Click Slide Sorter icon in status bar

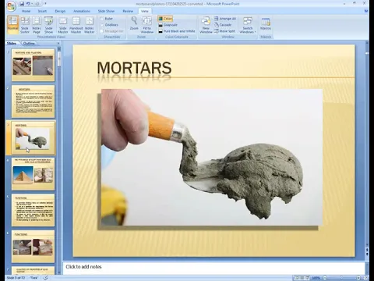pos(302,278)
